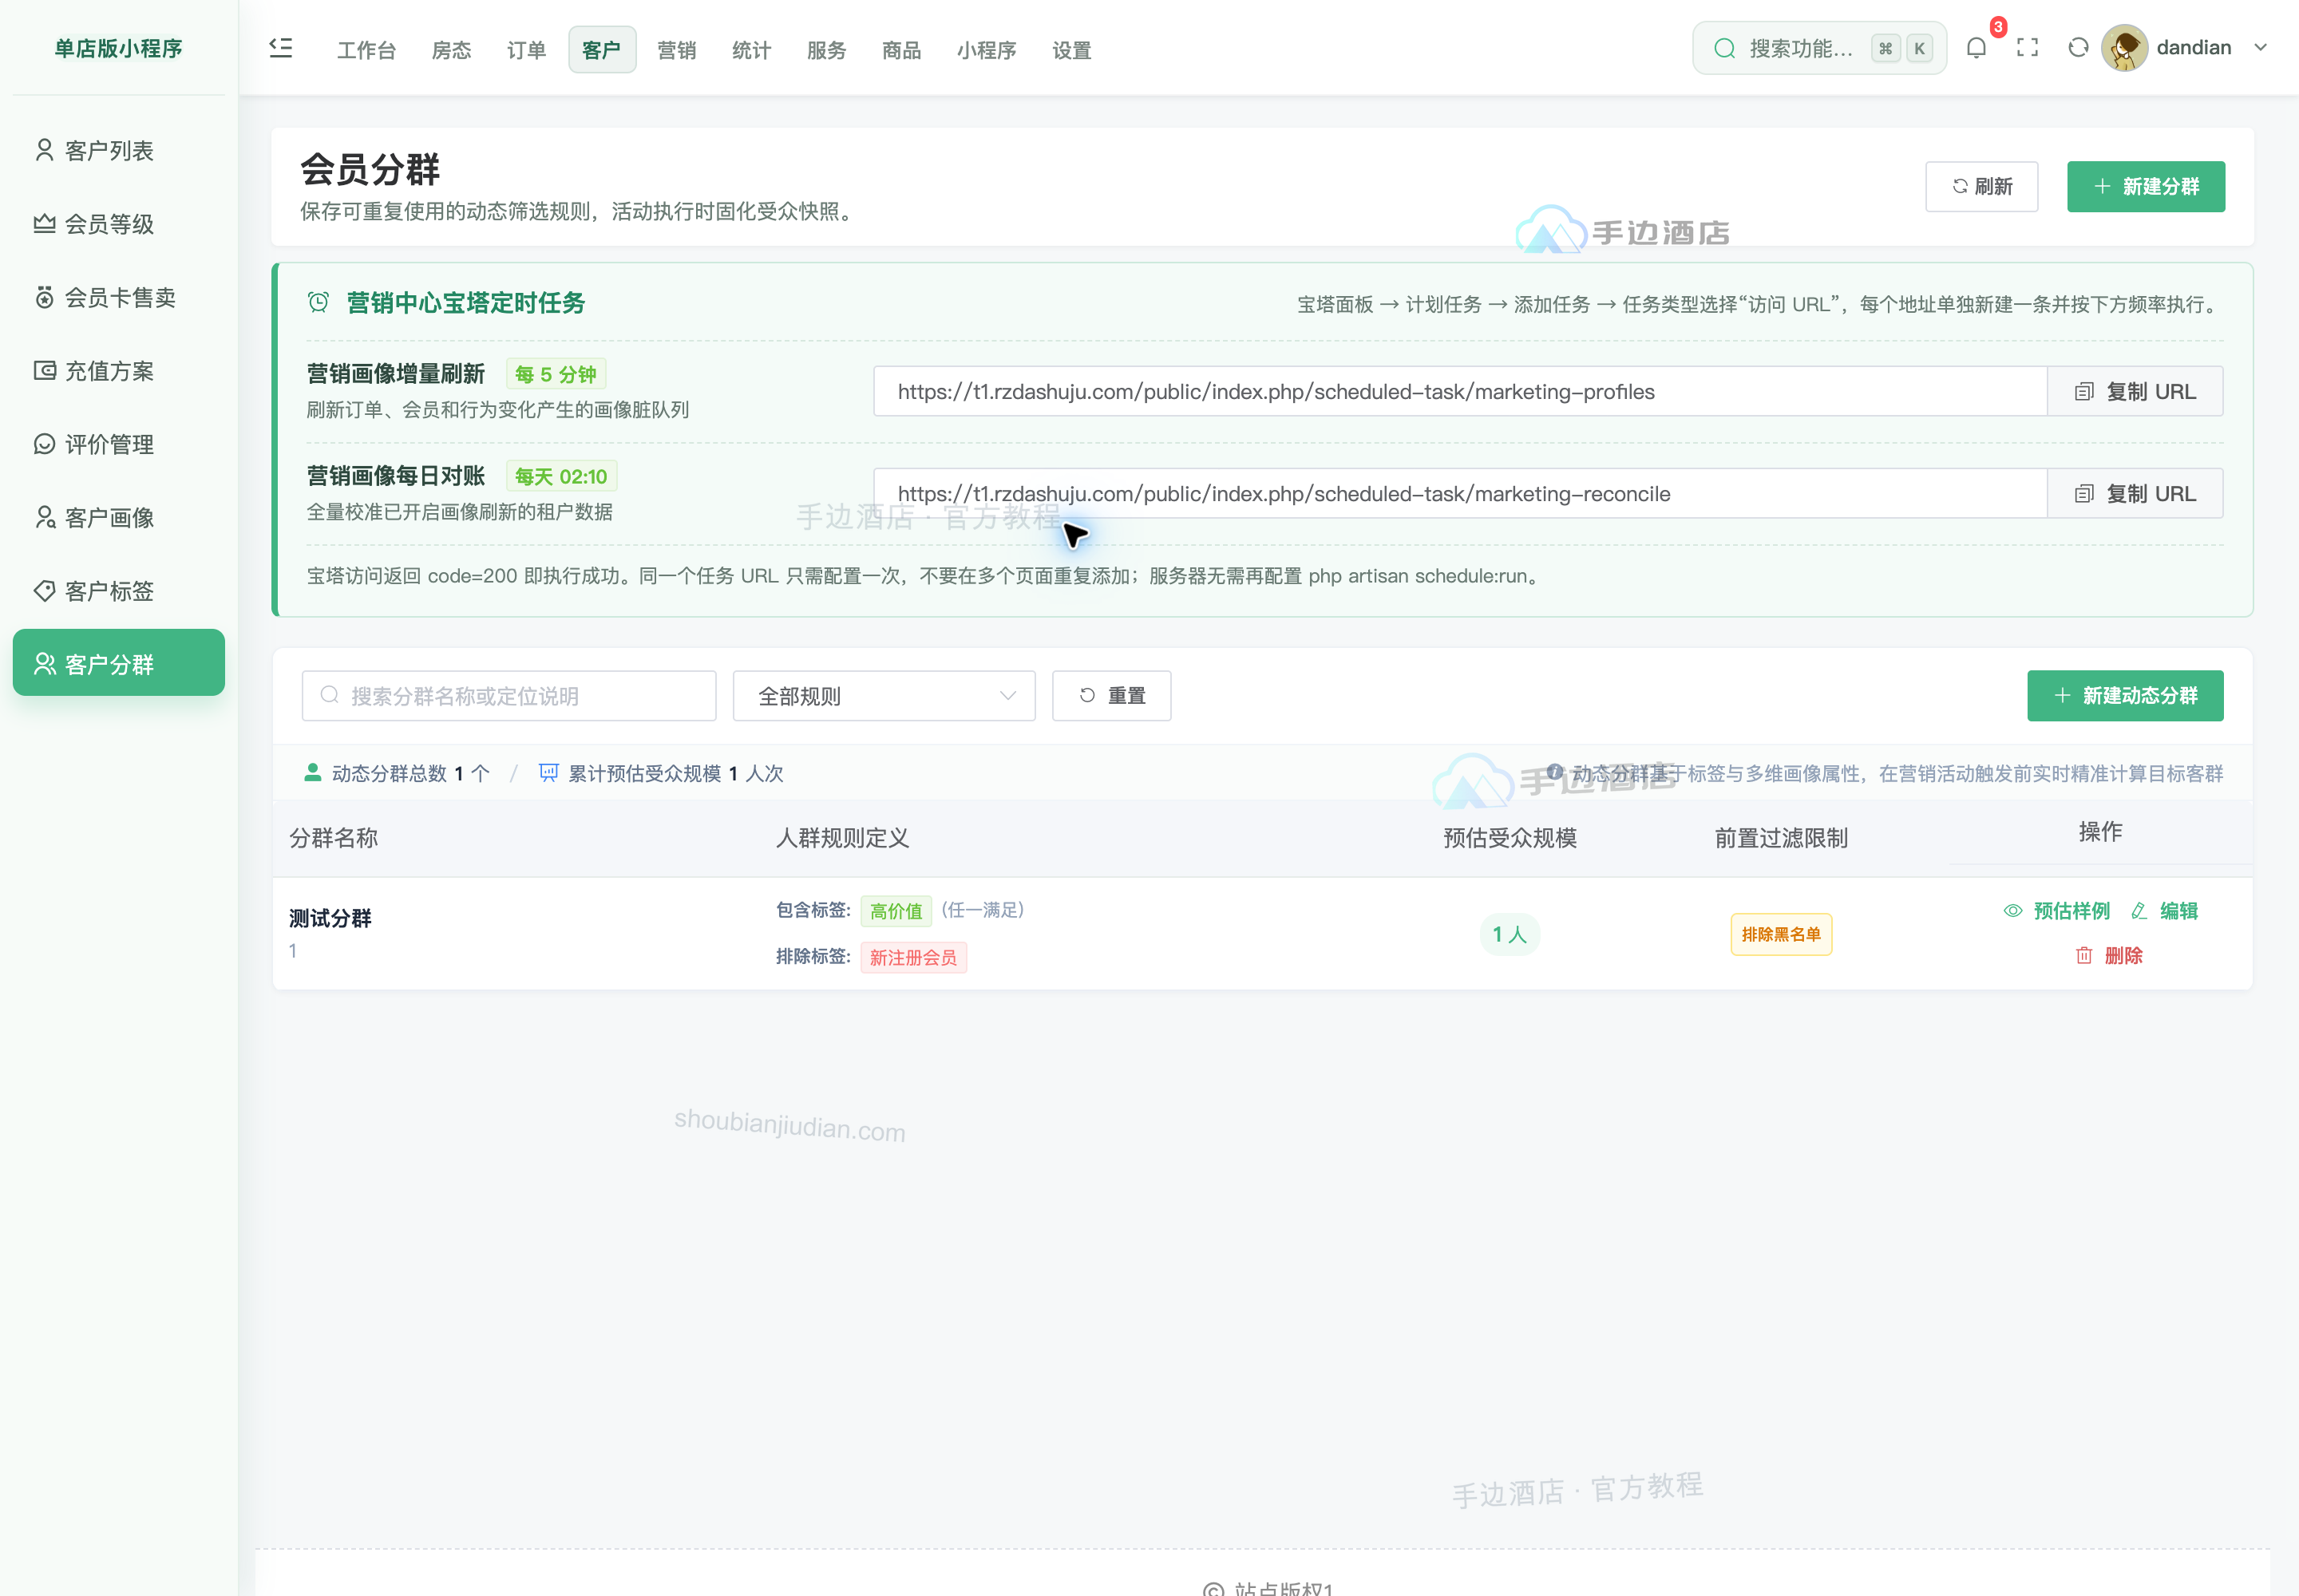Click the 每 5 分钟 frequency badge
This screenshot has height=1596, width=2299.
pyautogui.click(x=556, y=374)
